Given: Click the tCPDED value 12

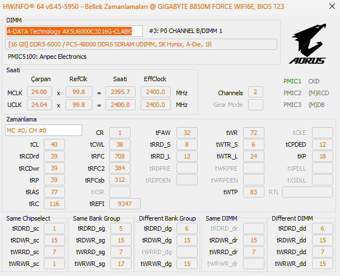Looking at the screenshot, I should click(x=323, y=144).
